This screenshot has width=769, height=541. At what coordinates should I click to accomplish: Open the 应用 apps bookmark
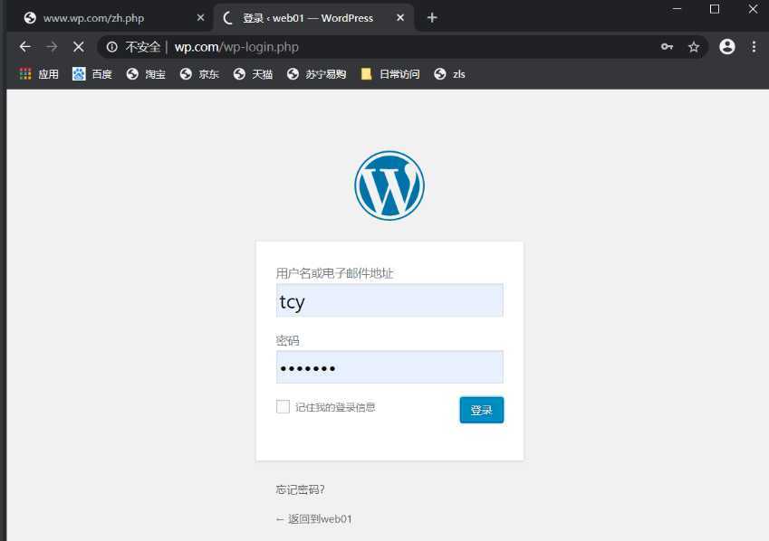pyautogui.click(x=39, y=74)
